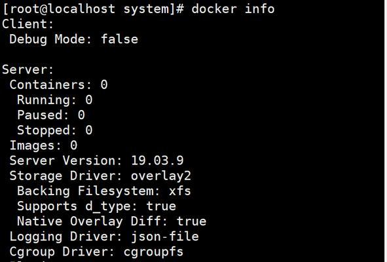Click the 'docker info' command text
Viewport: 387px width, 262px height.
click(x=232, y=9)
